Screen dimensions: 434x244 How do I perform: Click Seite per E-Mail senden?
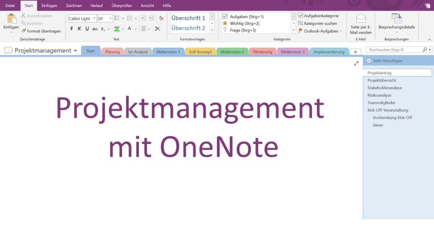tap(361, 24)
